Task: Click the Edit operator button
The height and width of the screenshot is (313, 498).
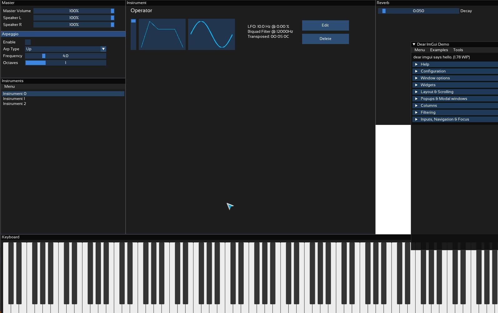Action: coord(325,25)
